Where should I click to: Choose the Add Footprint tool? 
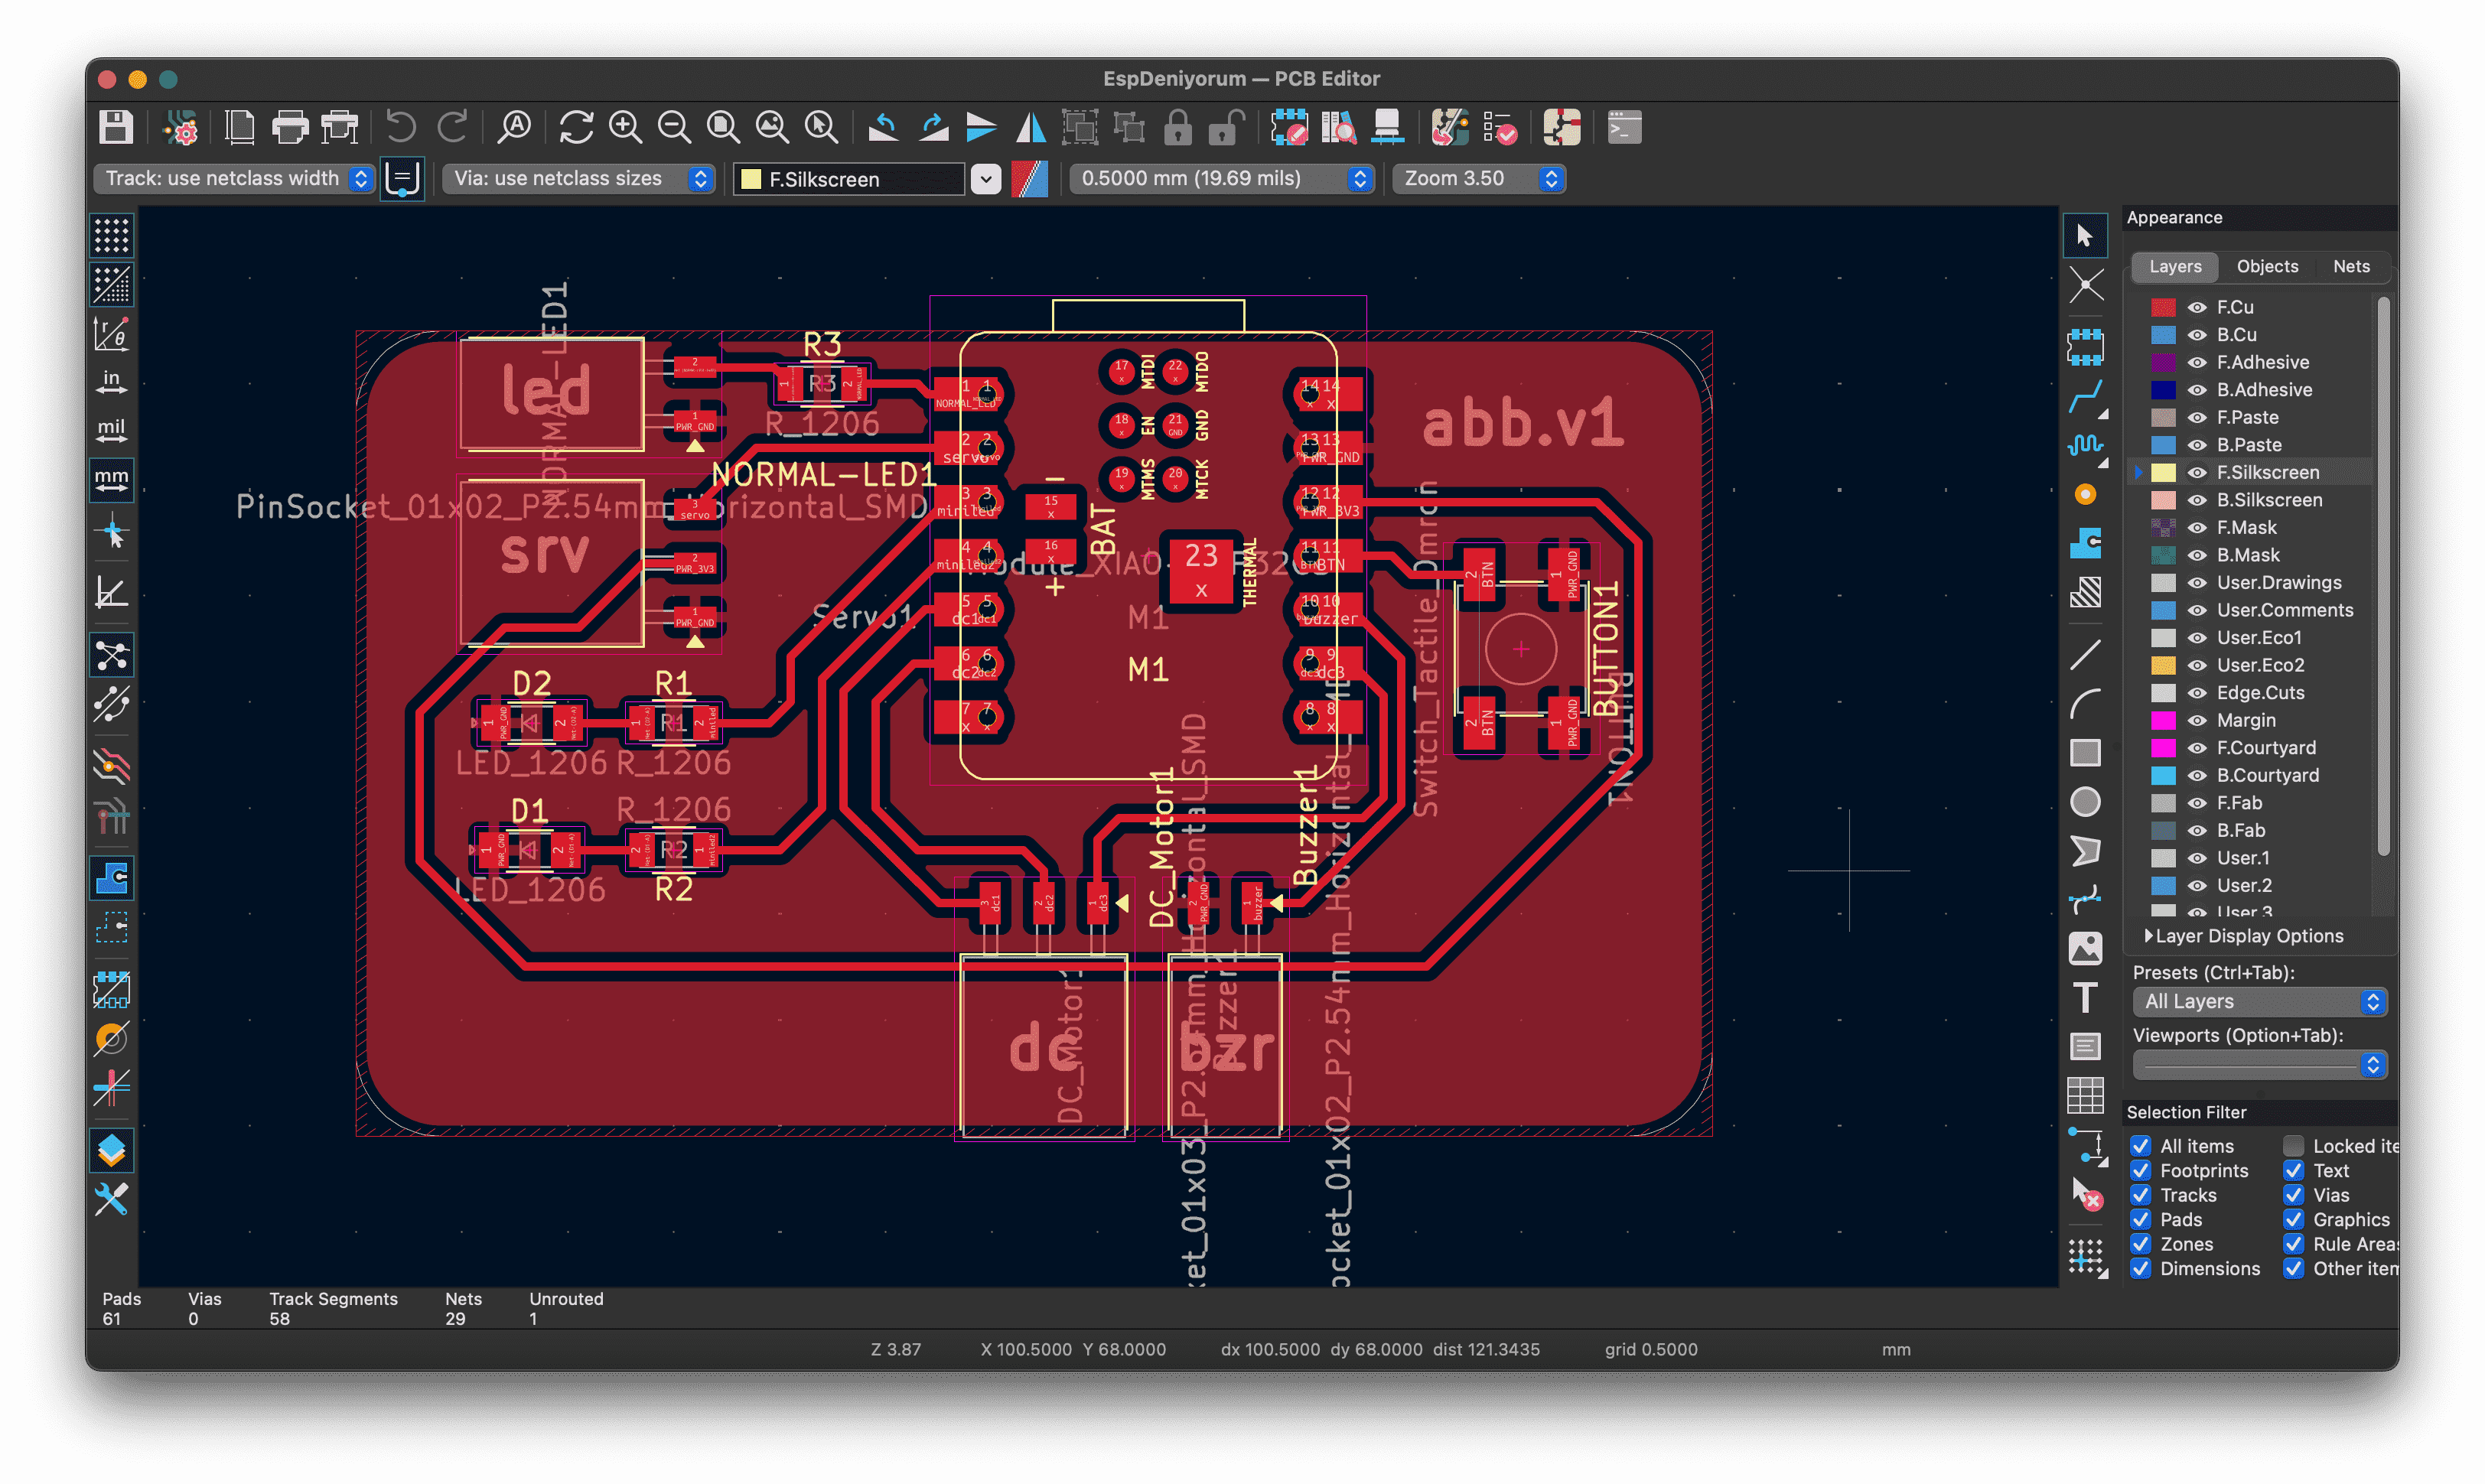pos(2085,347)
